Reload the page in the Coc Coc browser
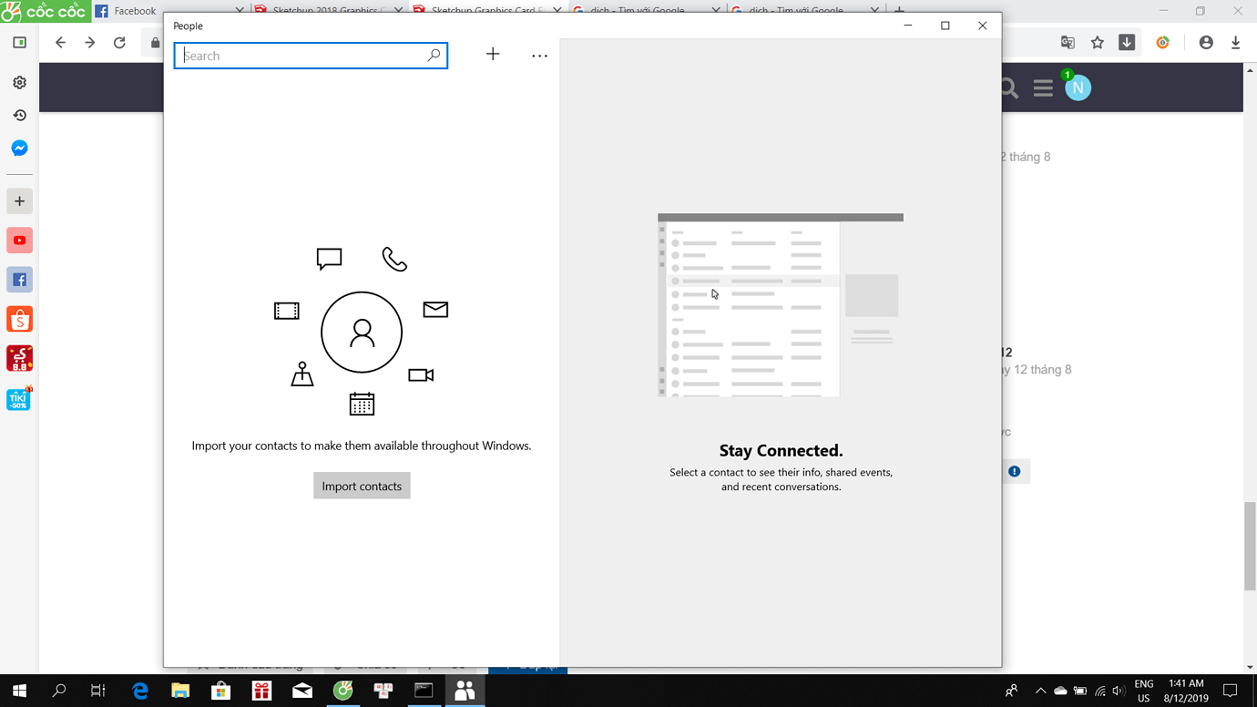This screenshot has height=707, width=1257. [119, 43]
